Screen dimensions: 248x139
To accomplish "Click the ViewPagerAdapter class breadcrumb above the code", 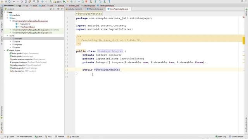I will pyautogui.click(x=89, y=14).
